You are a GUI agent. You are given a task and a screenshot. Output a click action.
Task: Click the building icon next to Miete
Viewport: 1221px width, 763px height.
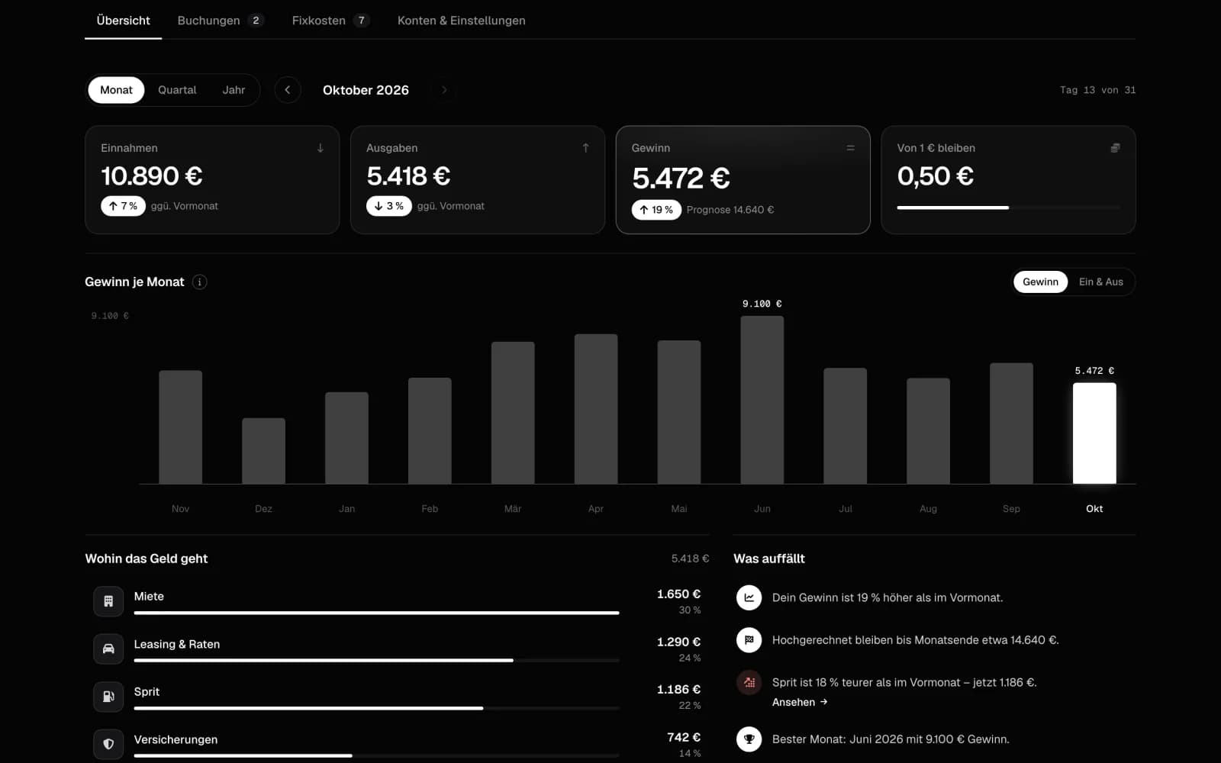tap(108, 601)
